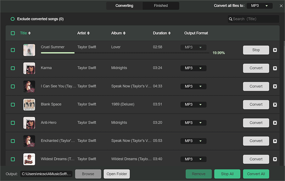
Task: Convert the song Anti-Hero
Action: [256, 123]
